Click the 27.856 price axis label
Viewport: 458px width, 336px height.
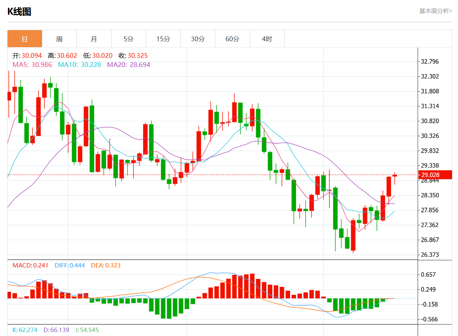[429, 210]
